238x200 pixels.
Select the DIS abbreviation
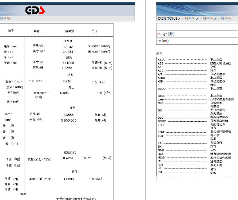coord(160,110)
